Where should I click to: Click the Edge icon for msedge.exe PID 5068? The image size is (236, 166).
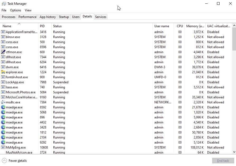3,112
